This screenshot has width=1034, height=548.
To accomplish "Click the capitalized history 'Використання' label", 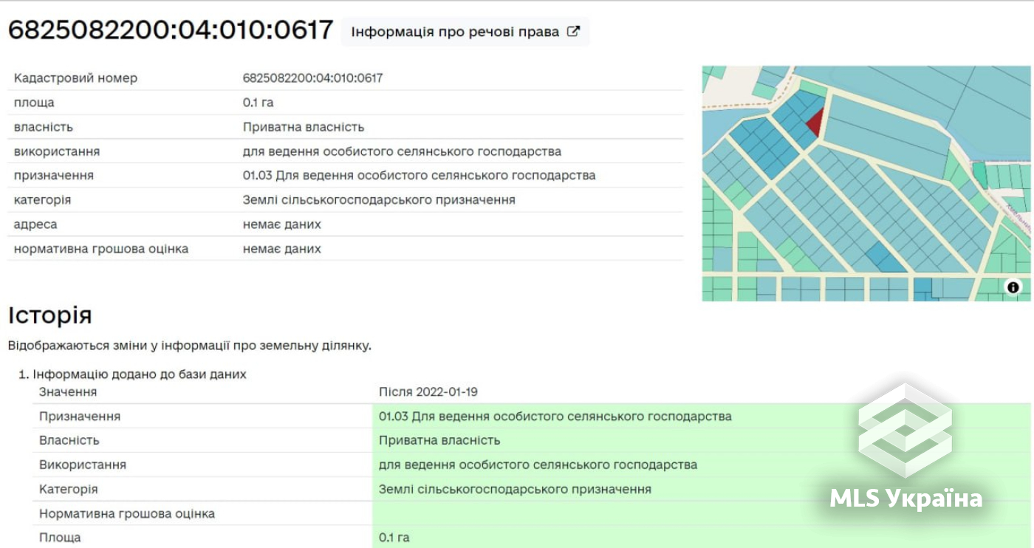I will coord(83,465).
